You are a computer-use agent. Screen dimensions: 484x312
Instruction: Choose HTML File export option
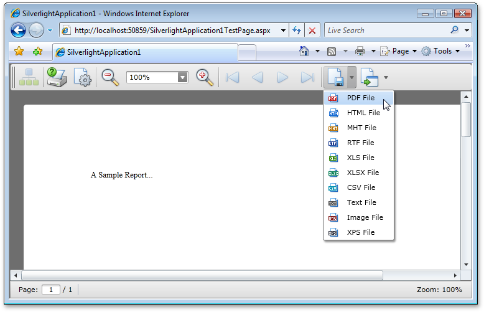click(x=358, y=113)
